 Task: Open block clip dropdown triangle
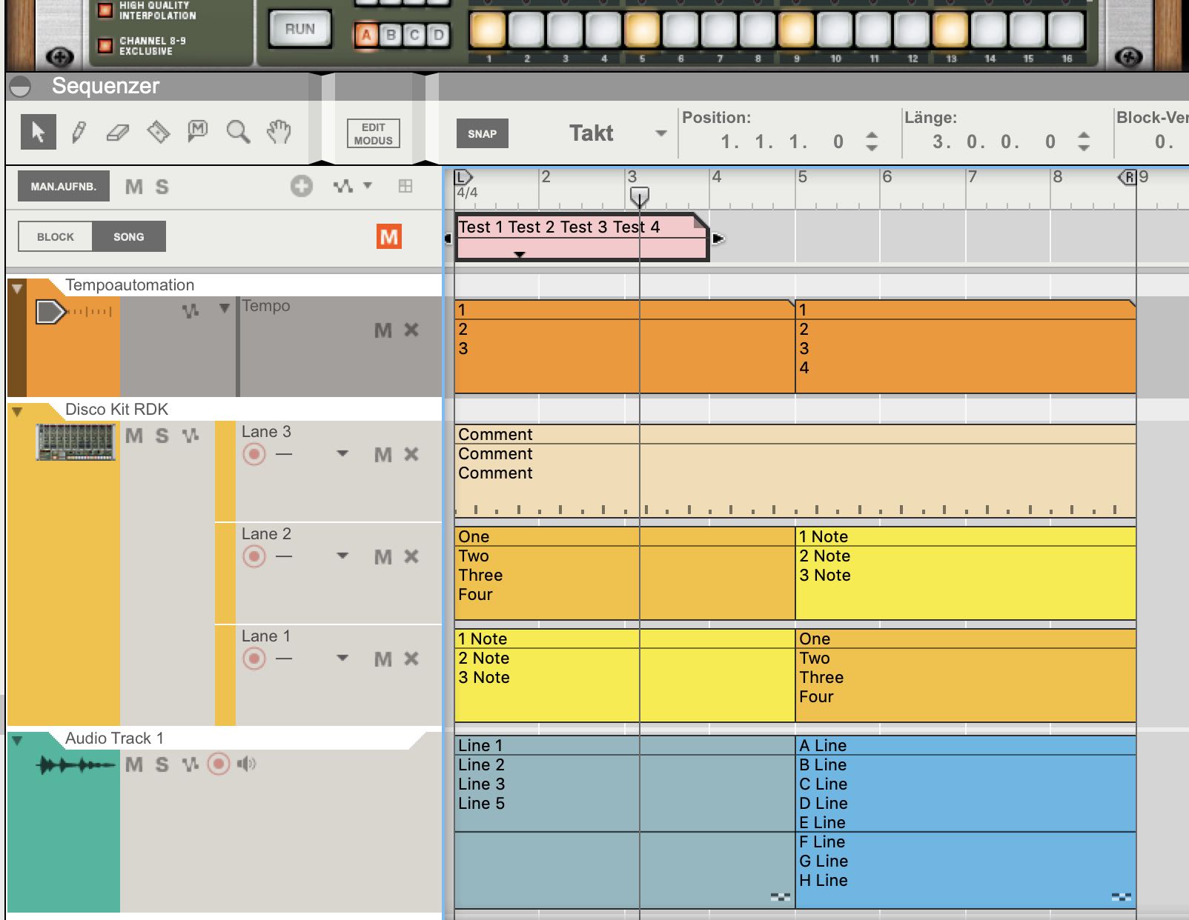coord(520,254)
